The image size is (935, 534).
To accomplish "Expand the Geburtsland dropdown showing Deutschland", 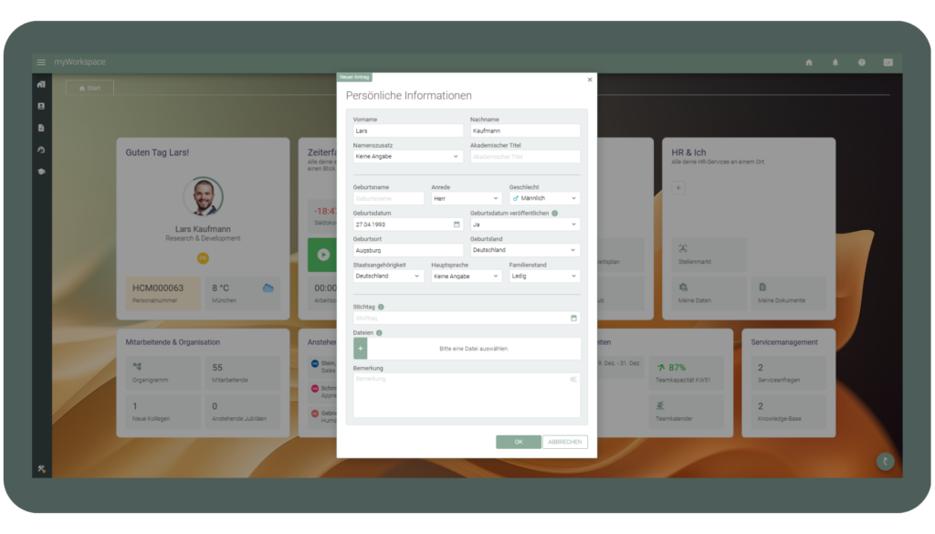I will click(525, 250).
